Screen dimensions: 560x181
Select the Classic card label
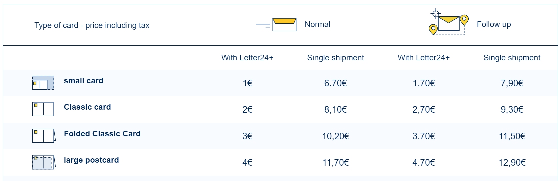87,107
